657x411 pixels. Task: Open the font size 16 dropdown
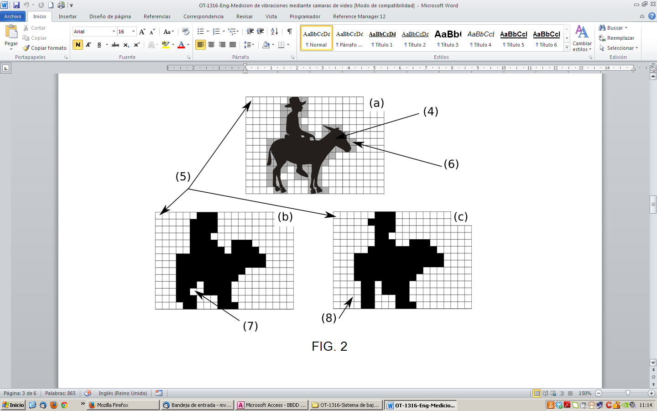[133, 32]
